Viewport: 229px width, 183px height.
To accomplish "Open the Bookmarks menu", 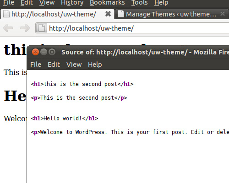I will click(x=107, y=3).
